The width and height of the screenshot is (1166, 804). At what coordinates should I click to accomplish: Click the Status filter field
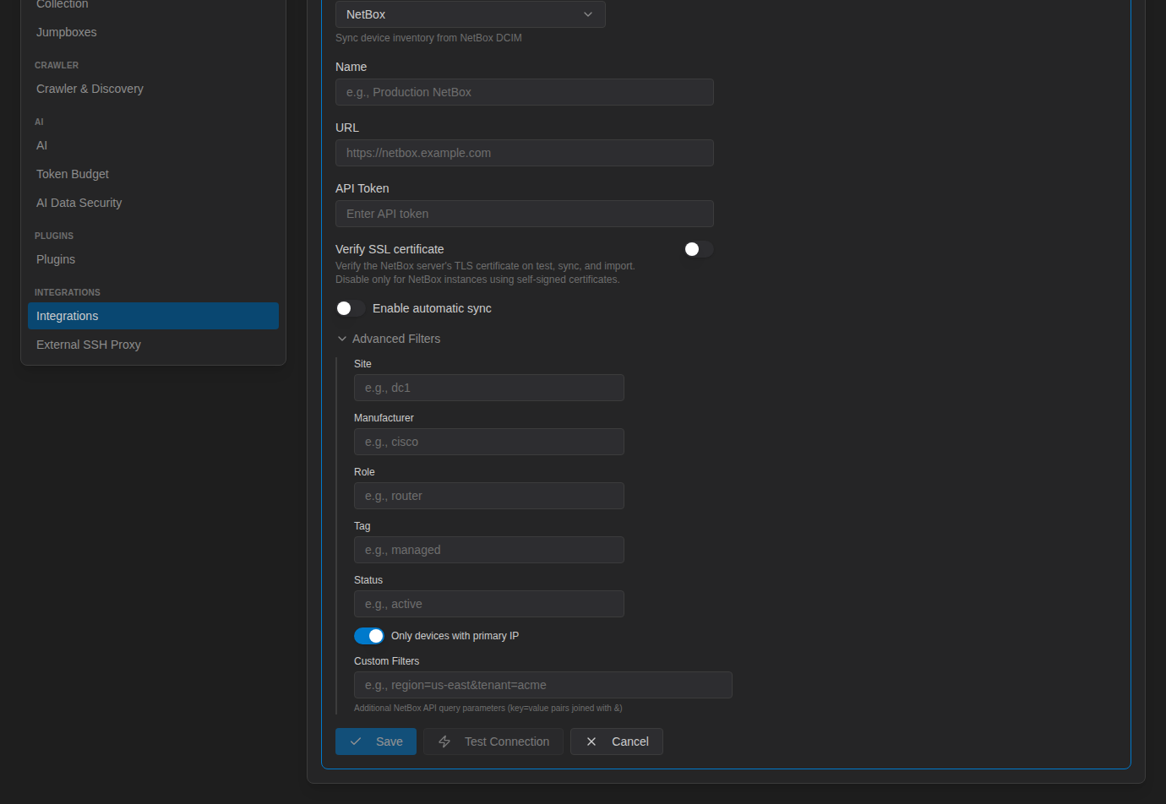pos(489,604)
